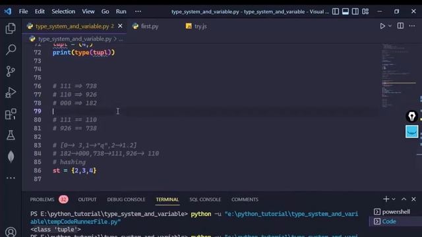Click line number 79 in gutter
This screenshot has width=422, height=237.
tap(38, 111)
